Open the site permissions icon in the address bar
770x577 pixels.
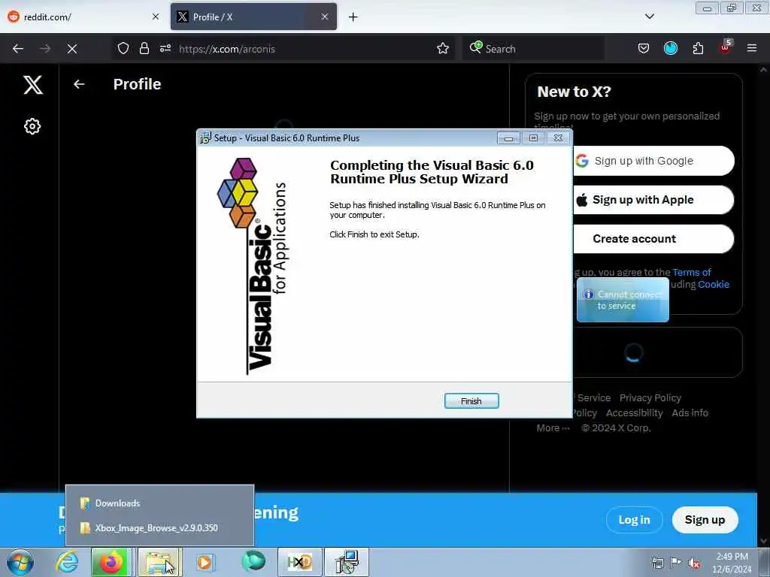point(165,49)
